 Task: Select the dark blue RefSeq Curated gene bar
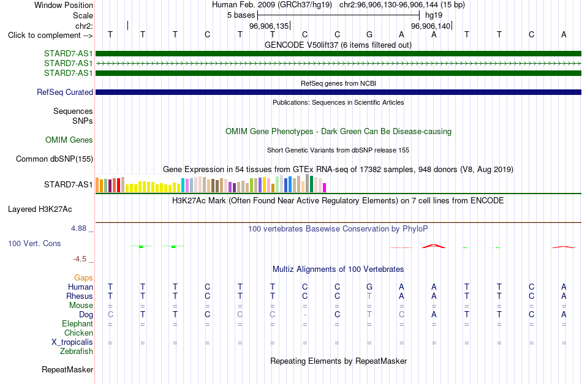[x=338, y=92]
